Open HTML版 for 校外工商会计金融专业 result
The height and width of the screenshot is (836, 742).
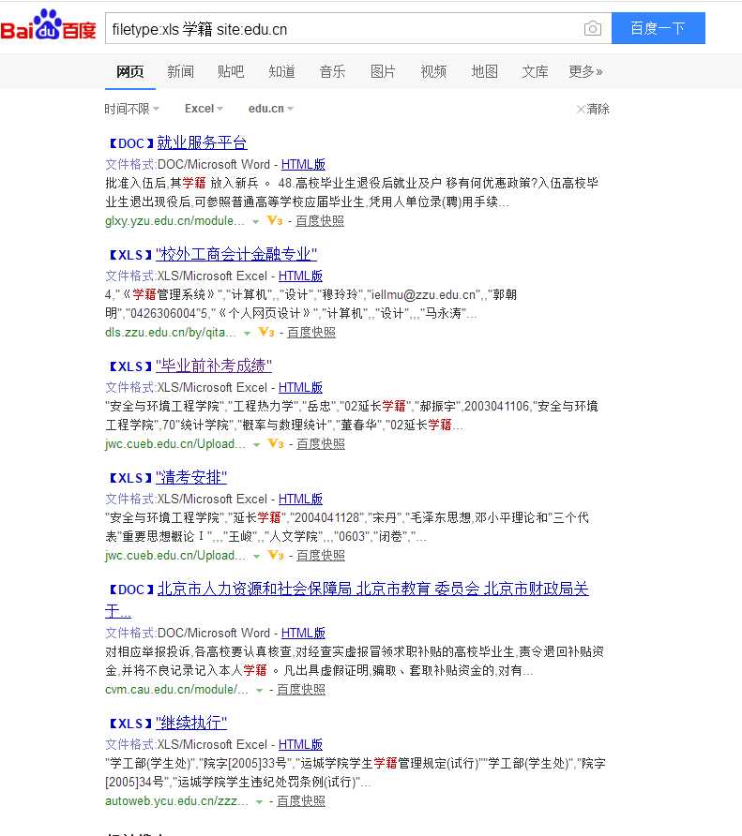pos(300,276)
